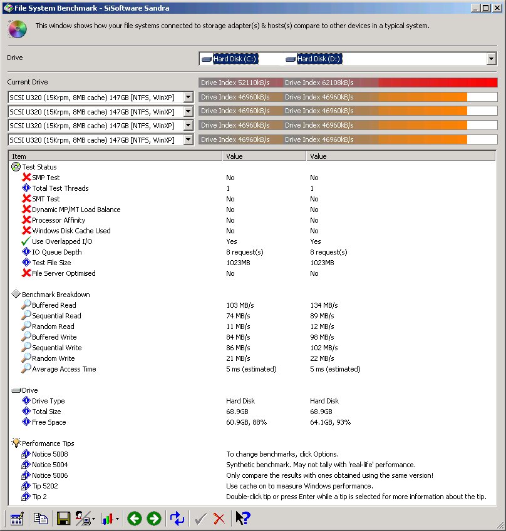Refresh benchmark with blue arrows icon
This screenshot has height=531, width=506.
(177, 518)
